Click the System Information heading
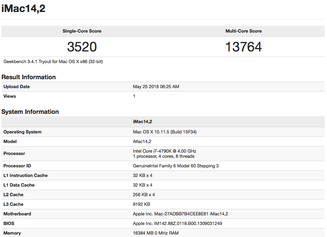The image size is (327, 237). pos(30,112)
